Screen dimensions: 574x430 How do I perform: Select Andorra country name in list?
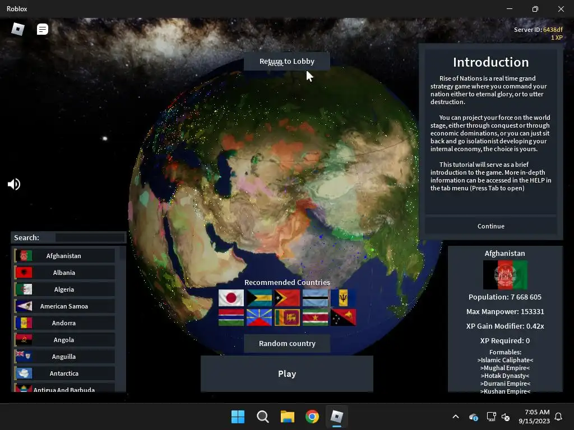pyautogui.click(x=64, y=323)
